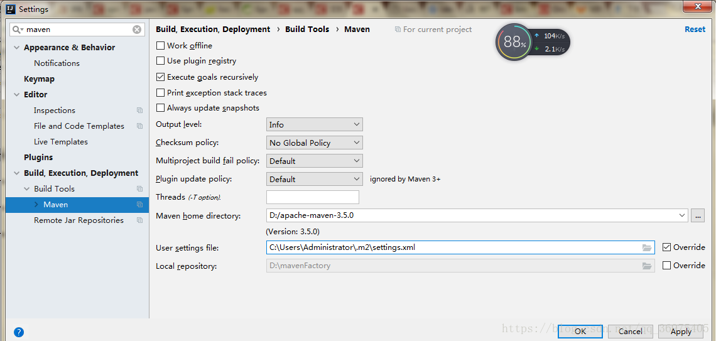Screen dimensions: 716x341
Task: Click project-level icon beside Build Tools
Action: click(x=139, y=189)
